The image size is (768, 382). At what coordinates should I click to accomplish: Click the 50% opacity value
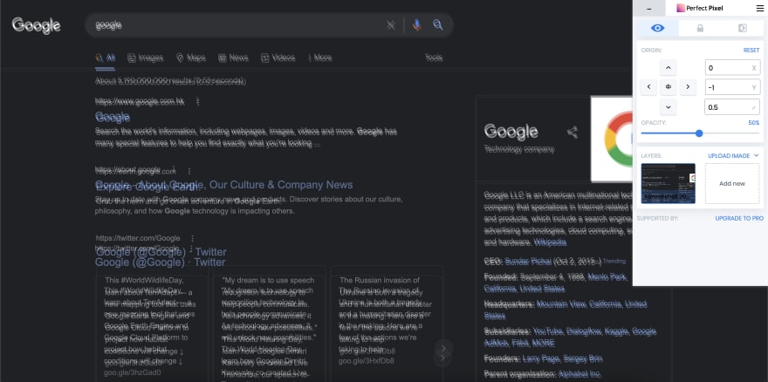coord(754,122)
